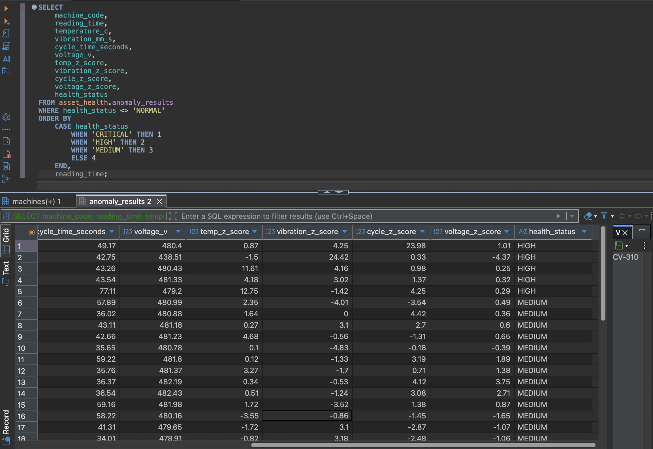The width and height of the screenshot is (653, 449).
Task: Open editor settings gear icon
Action: pyautogui.click(x=6, y=117)
